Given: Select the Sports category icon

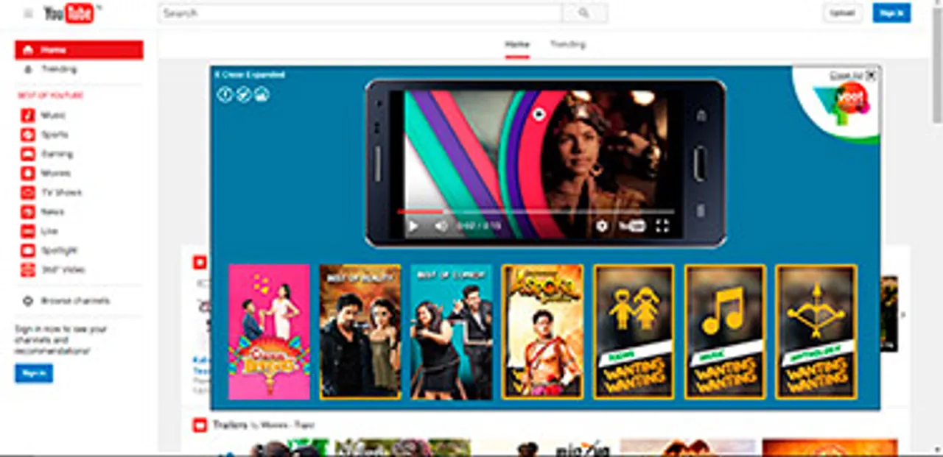Looking at the screenshot, I should pyautogui.click(x=27, y=135).
